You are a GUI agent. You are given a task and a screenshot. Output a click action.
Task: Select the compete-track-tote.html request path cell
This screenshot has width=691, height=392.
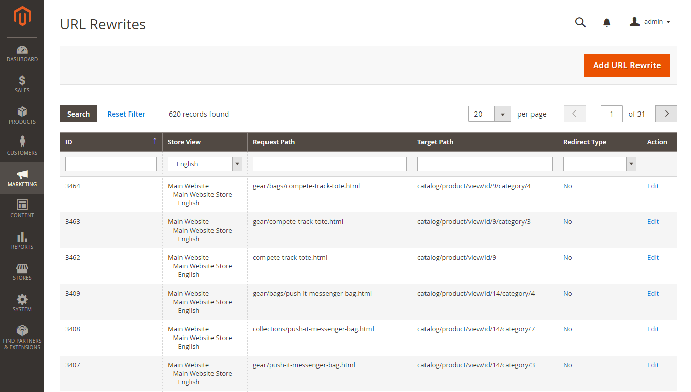(x=290, y=257)
